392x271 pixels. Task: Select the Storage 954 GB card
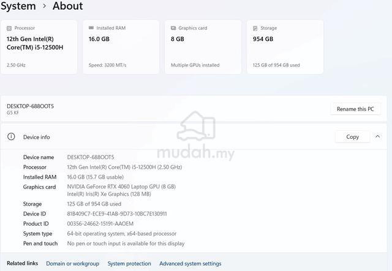click(285, 47)
